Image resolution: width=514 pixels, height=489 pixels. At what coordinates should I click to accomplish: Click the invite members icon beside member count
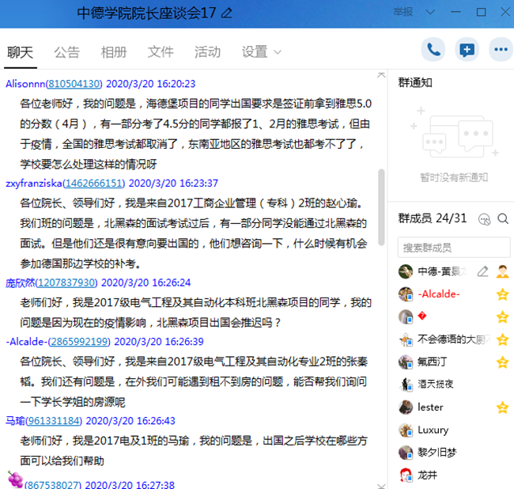[484, 218]
